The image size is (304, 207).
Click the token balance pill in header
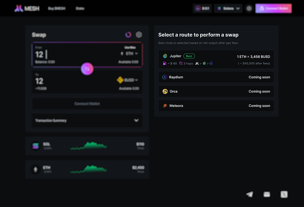202,8
